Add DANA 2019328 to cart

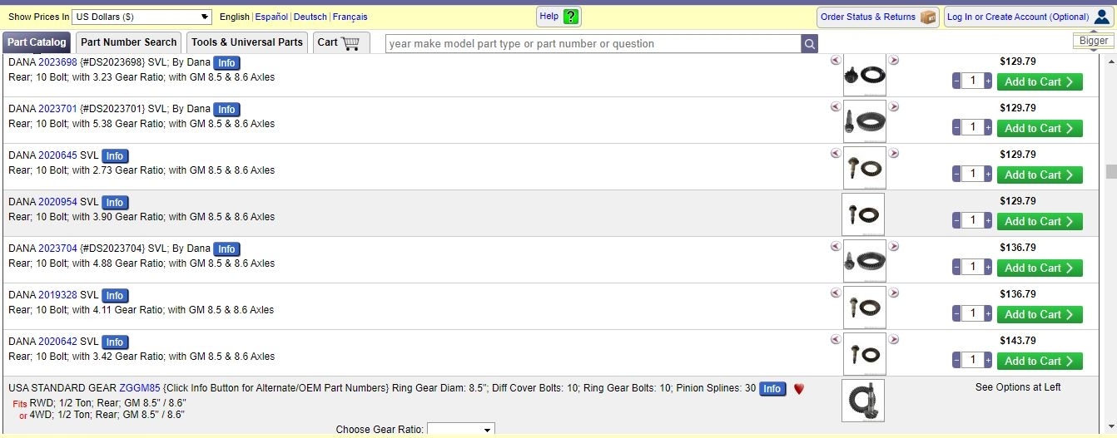1039,314
